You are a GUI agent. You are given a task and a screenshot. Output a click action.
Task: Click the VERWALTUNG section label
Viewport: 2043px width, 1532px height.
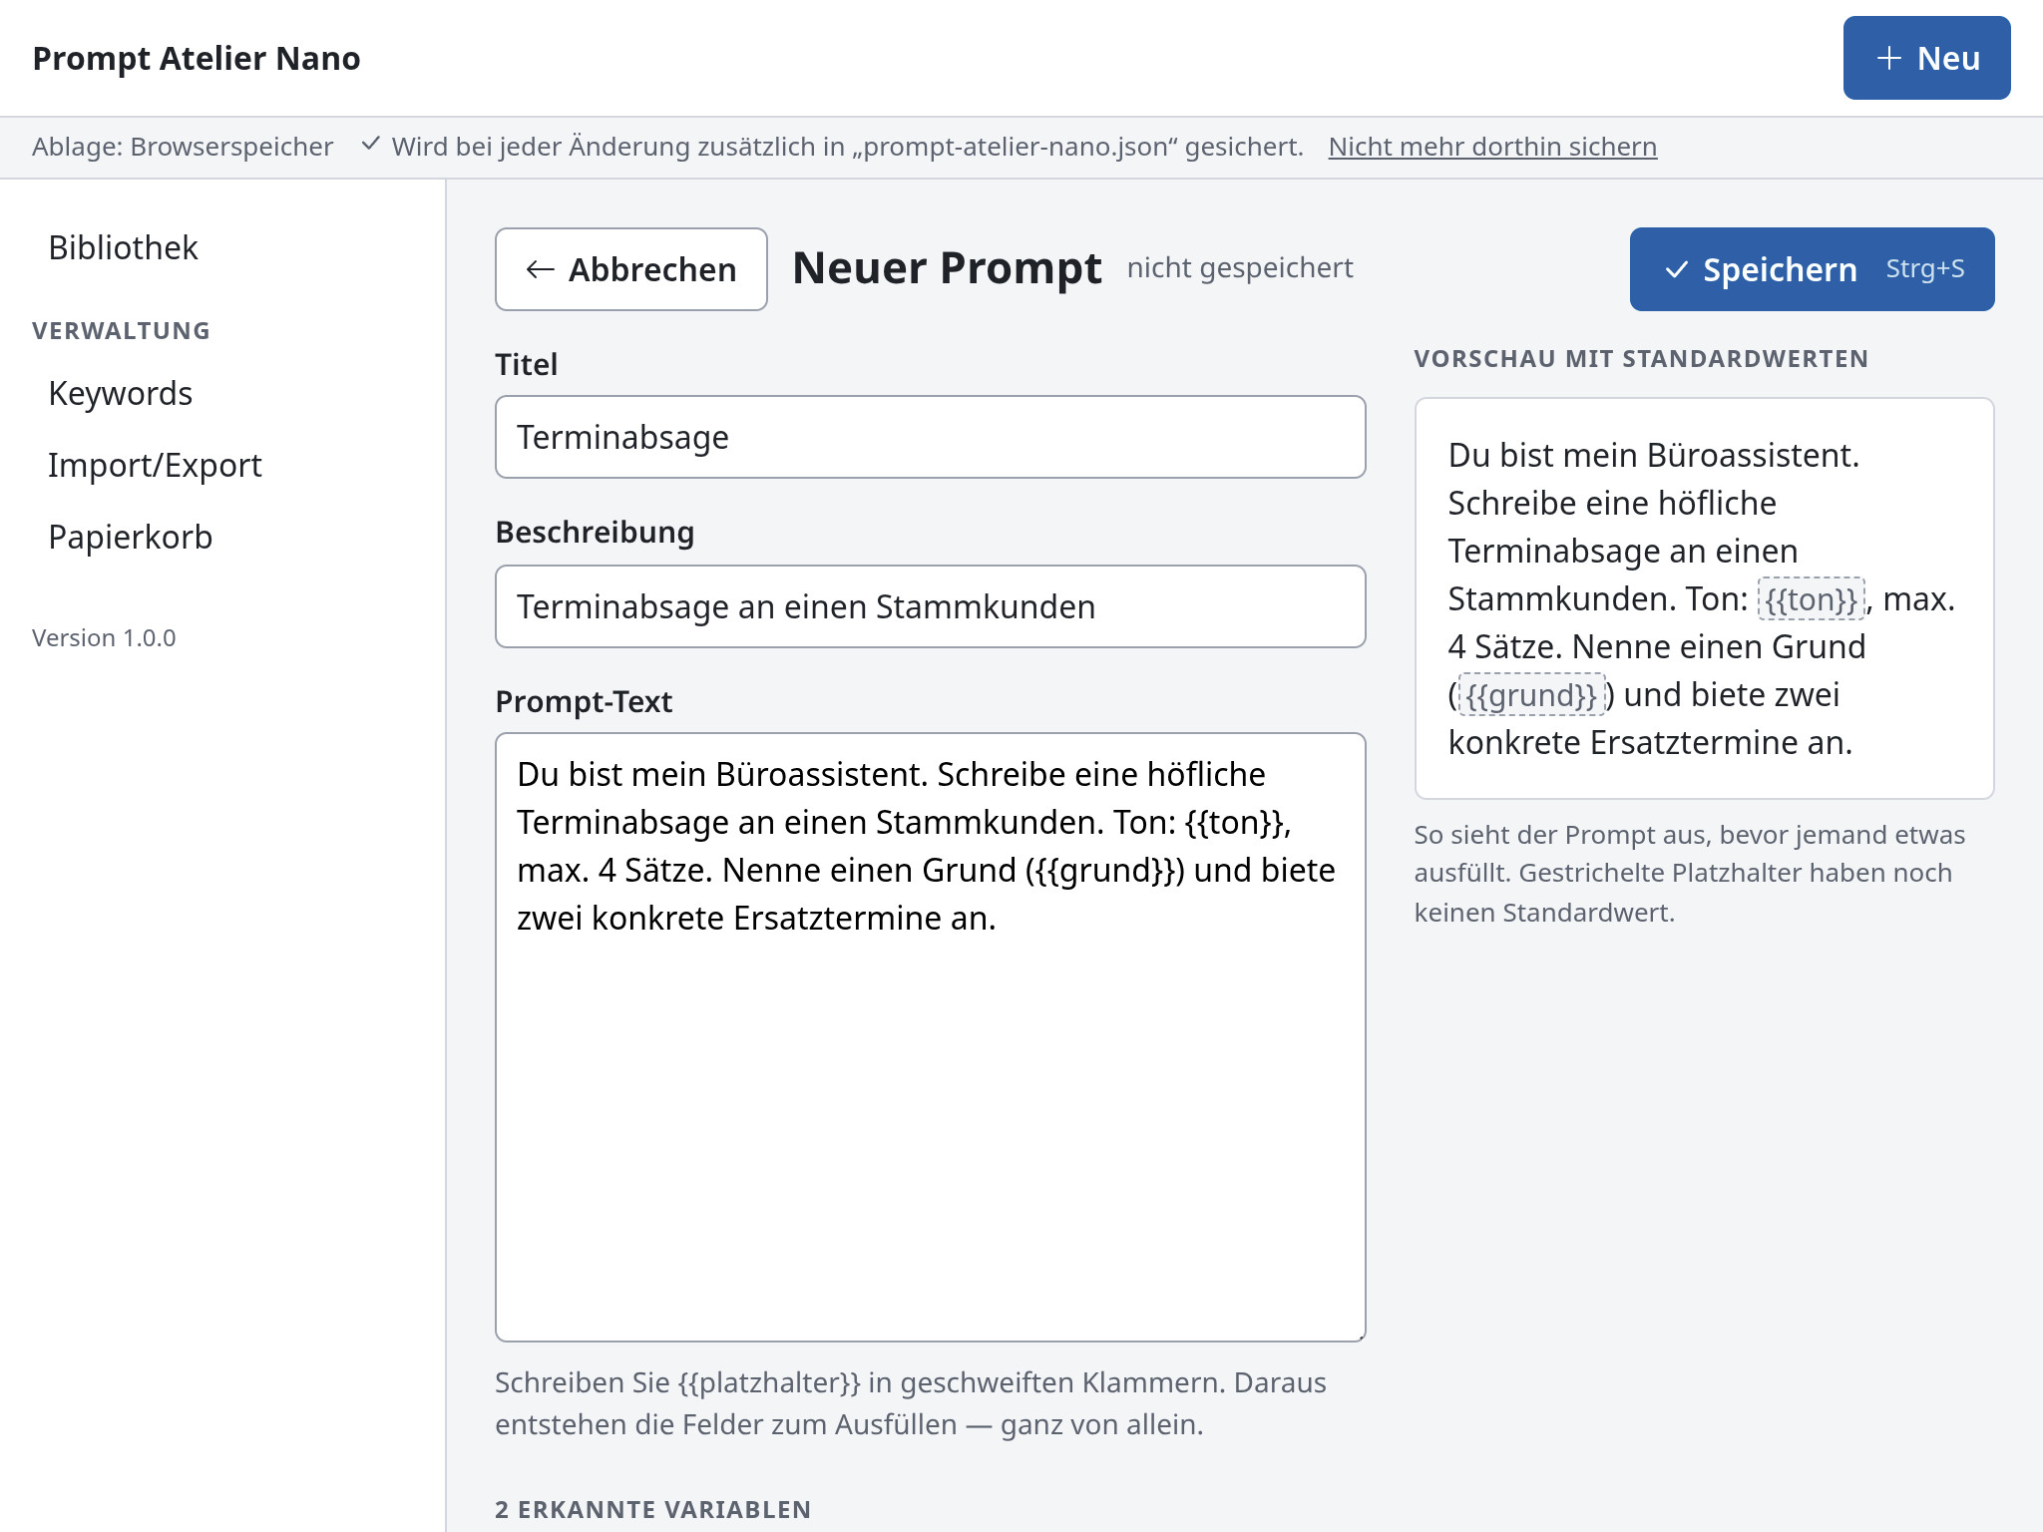pyautogui.click(x=121, y=330)
